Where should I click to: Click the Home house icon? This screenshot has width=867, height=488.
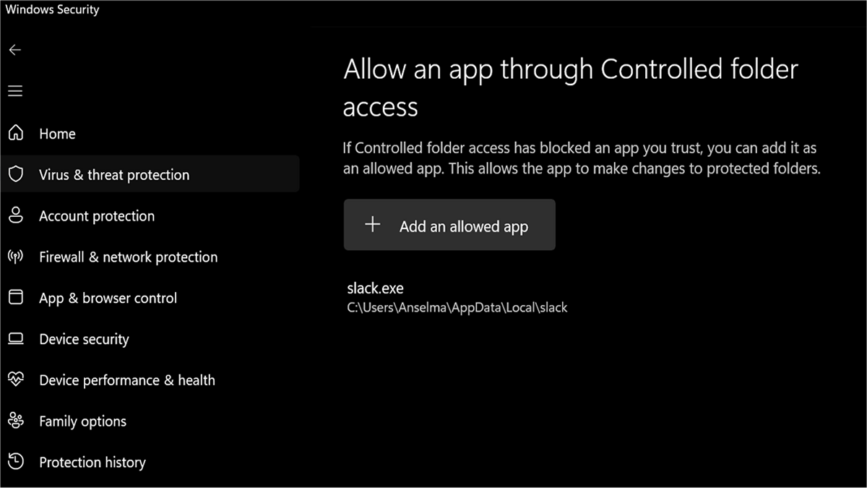pyautogui.click(x=15, y=133)
